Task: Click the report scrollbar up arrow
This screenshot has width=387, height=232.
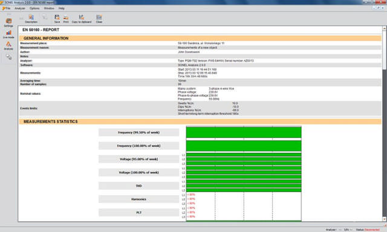Action: pyautogui.click(x=385, y=28)
